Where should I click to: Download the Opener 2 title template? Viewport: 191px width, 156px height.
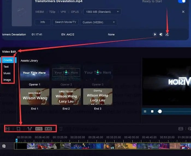[x=66, y=72]
